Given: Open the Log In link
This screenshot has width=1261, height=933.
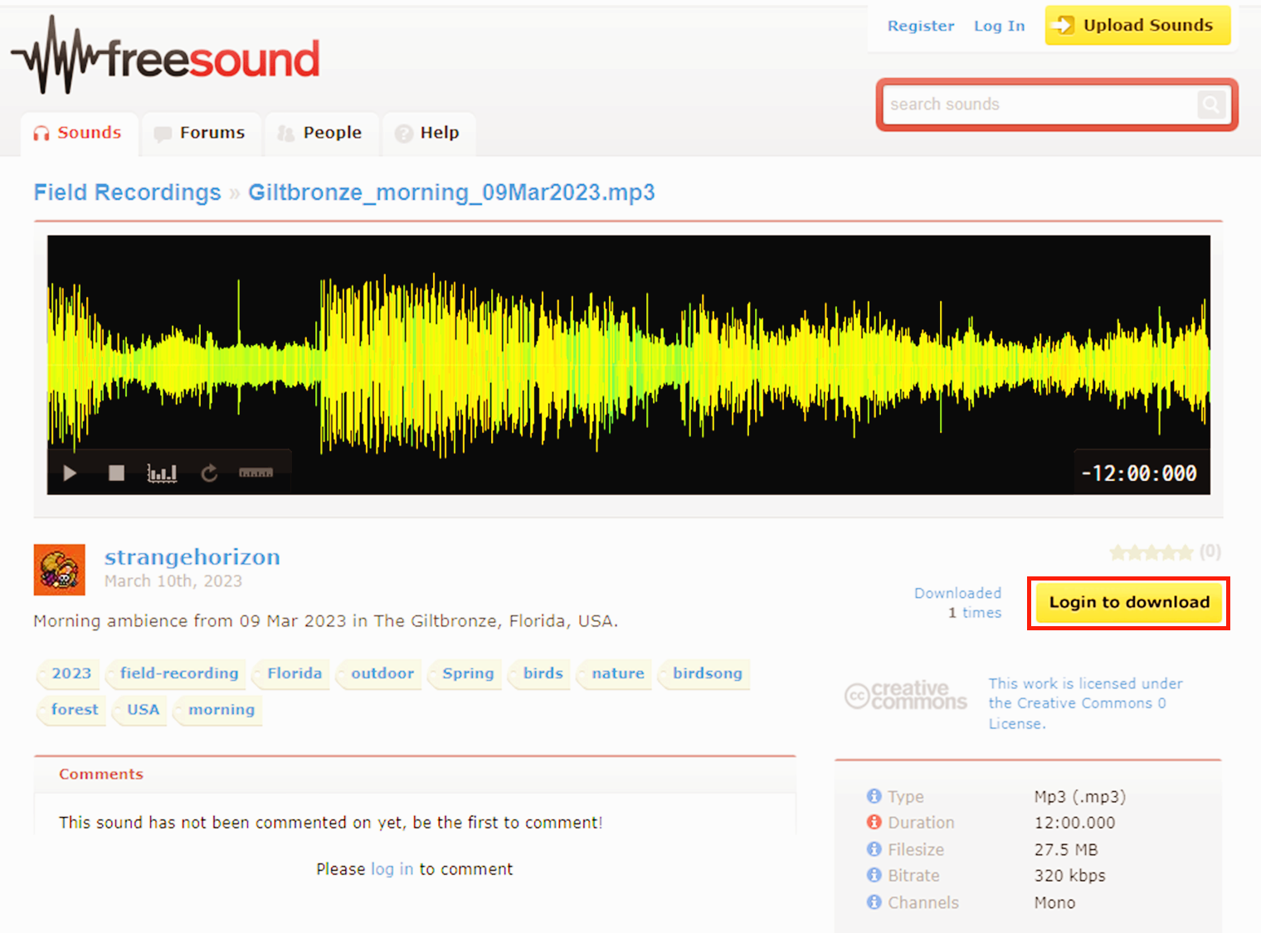Looking at the screenshot, I should tap(999, 26).
